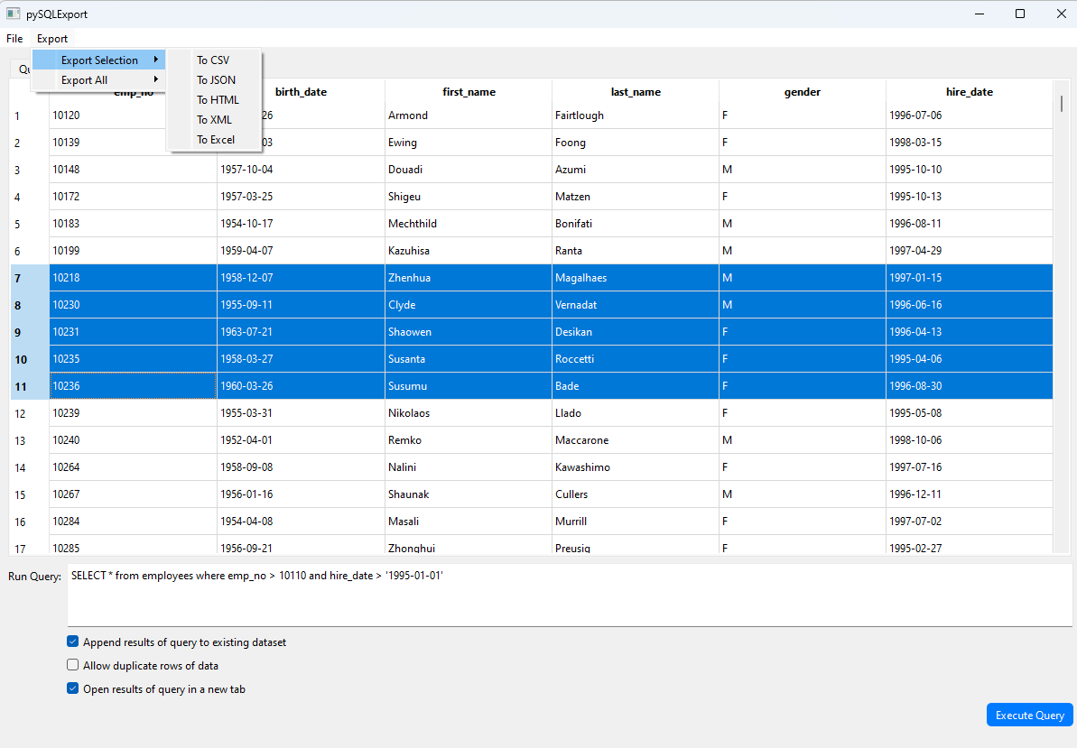Screen dimensions: 1077x748
Task: Select Export Selection submenu entry
Action: coord(99,60)
